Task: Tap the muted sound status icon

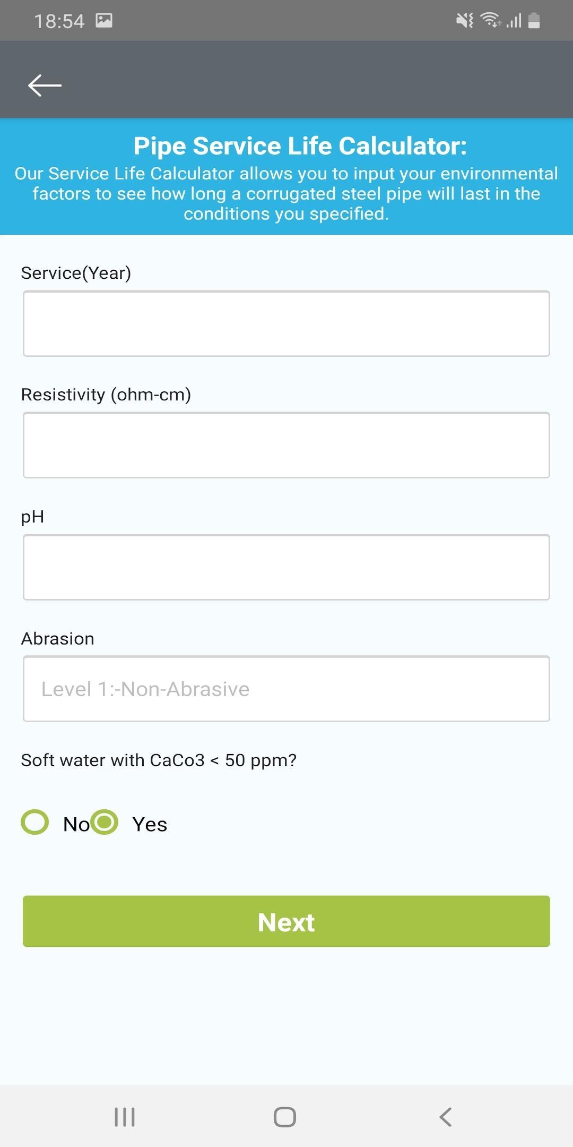Action: click(465, 21)
